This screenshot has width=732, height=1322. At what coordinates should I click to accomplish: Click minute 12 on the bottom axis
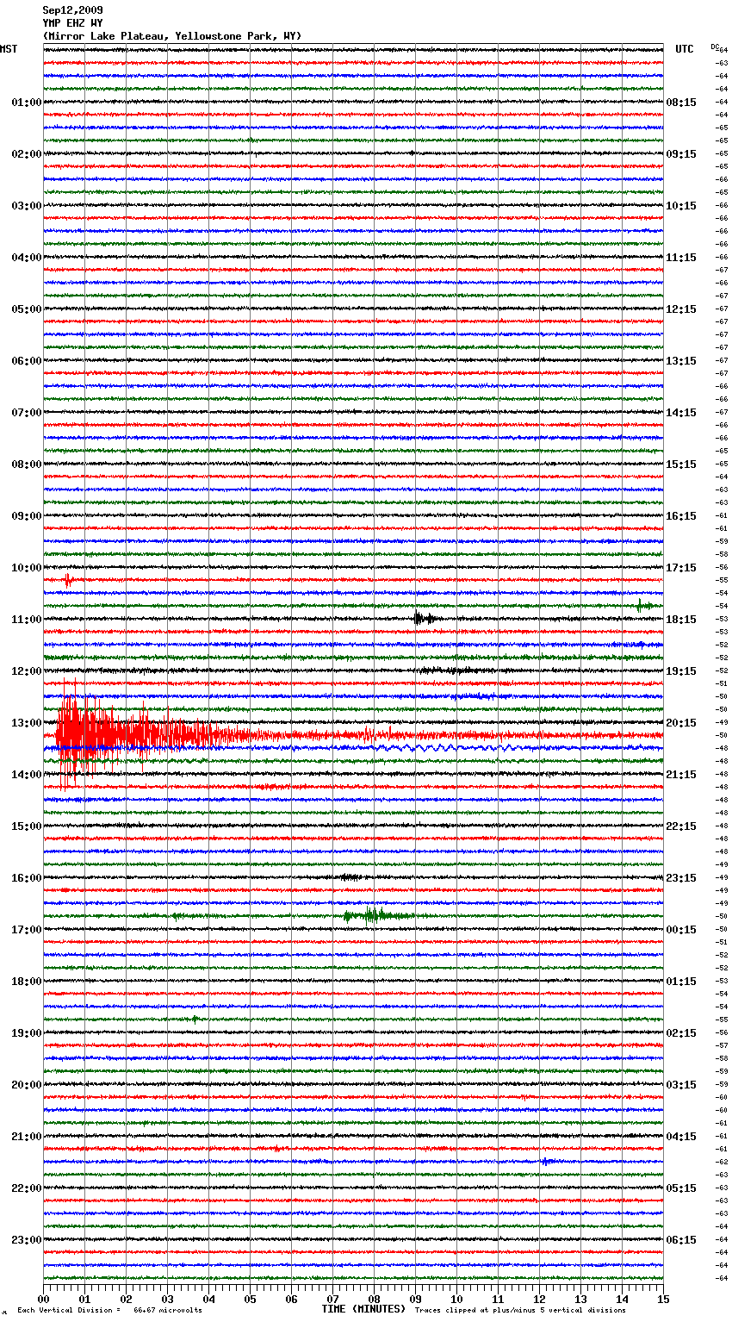point(539,1299)
